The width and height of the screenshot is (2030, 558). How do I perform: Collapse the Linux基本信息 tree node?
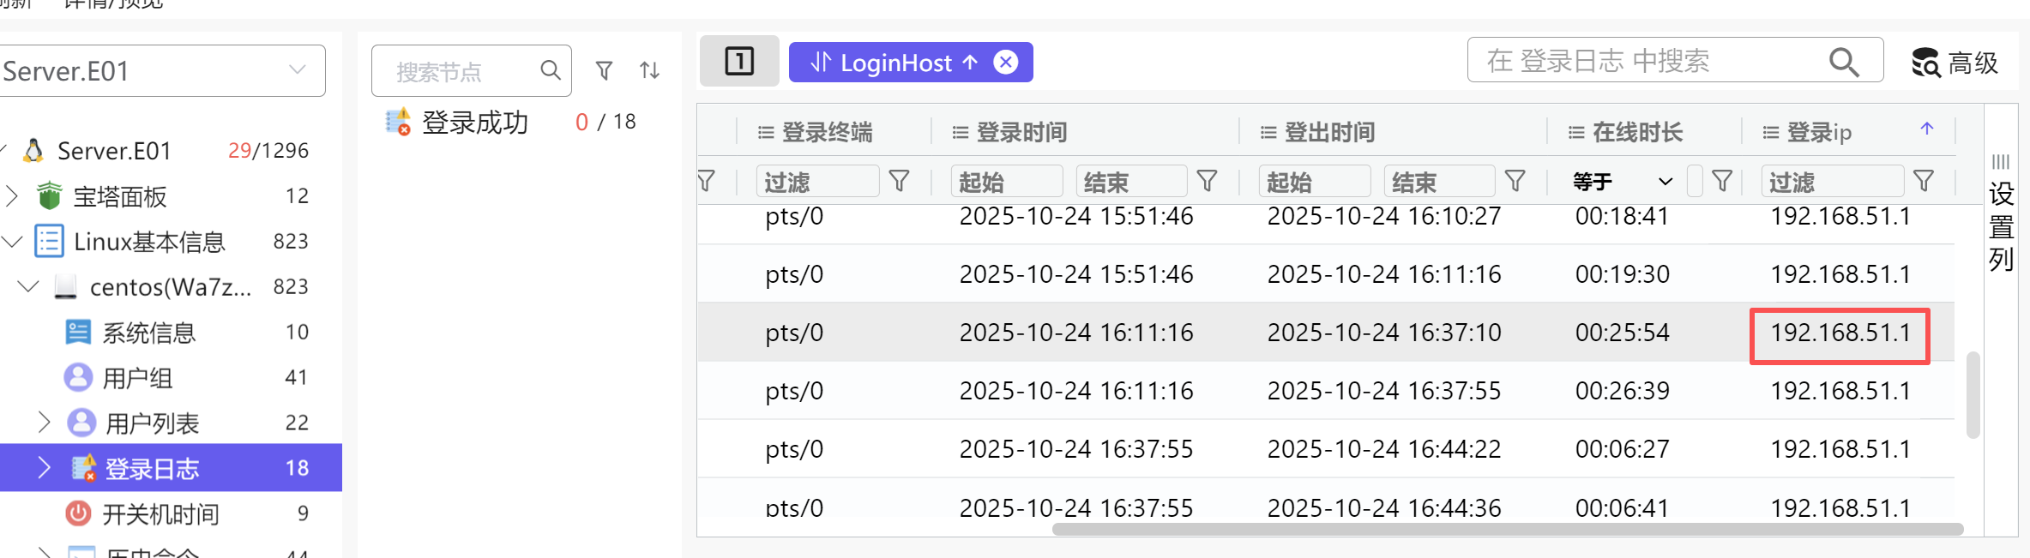(x=12, y=242)
